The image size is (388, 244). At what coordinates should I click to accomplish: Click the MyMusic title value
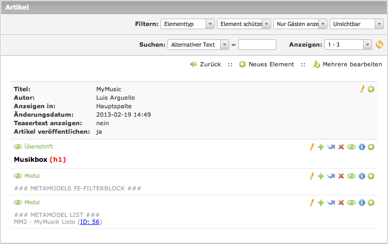108,89
